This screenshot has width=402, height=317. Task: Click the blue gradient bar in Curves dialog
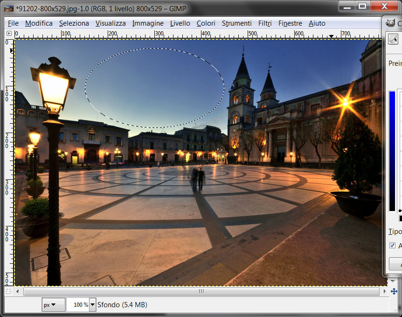(x=392, y=151)
